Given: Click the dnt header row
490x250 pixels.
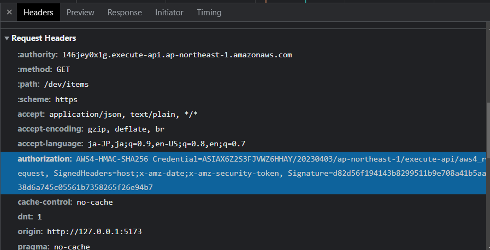Looking at the screenshot, I should (29, 217).
